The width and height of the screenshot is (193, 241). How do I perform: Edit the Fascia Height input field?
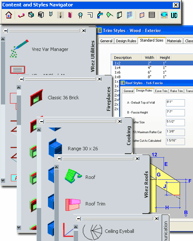coord(175,113)
